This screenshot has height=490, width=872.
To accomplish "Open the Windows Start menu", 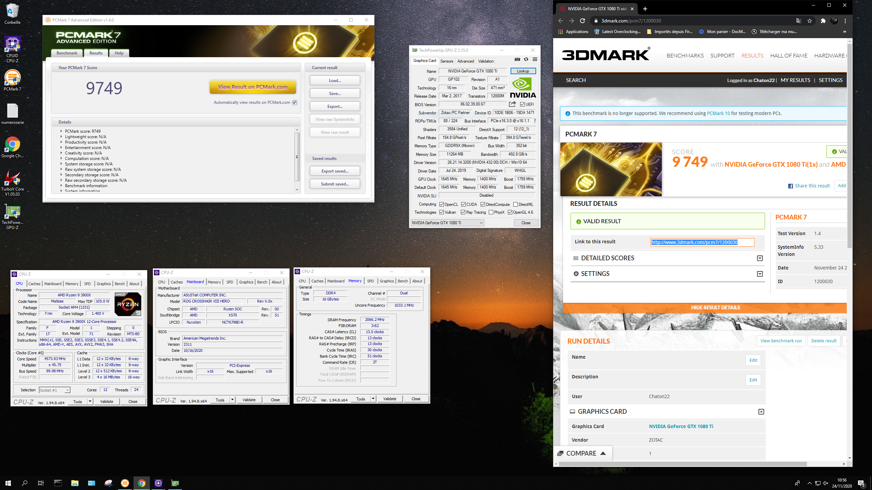I will pos(8,483).
